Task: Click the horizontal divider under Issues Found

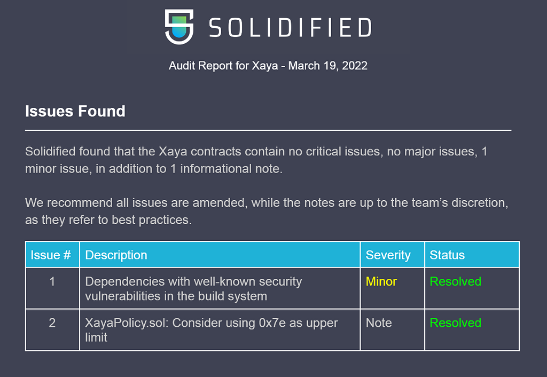Action: point(268,130)
